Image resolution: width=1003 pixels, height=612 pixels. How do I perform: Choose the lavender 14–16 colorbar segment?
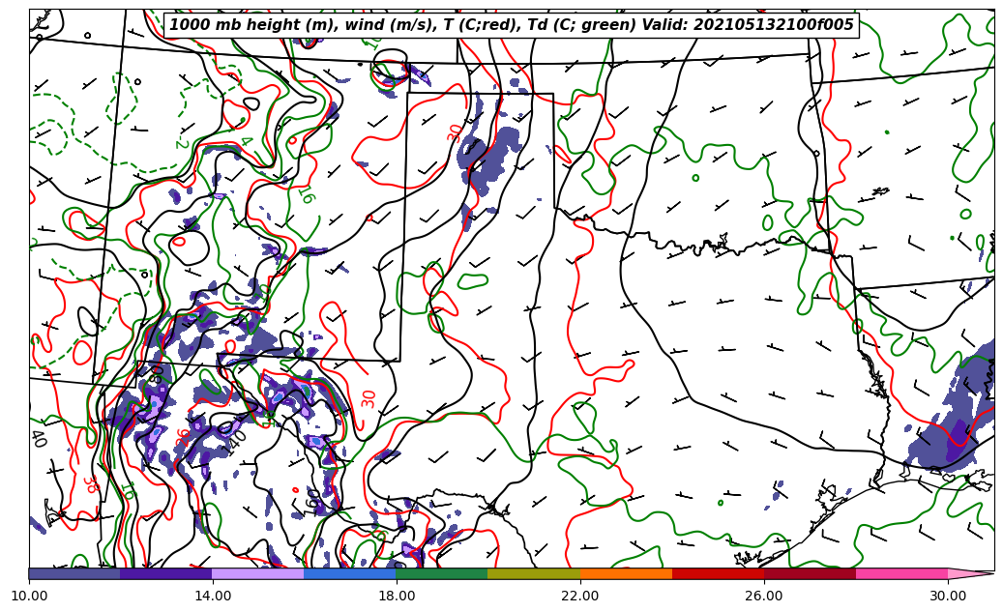coord(258,573)
